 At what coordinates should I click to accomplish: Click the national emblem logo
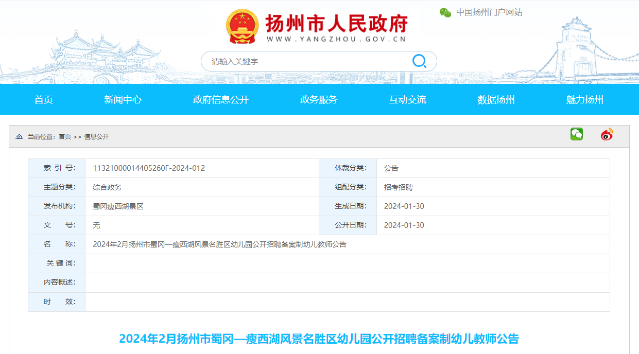click(242, 27)
